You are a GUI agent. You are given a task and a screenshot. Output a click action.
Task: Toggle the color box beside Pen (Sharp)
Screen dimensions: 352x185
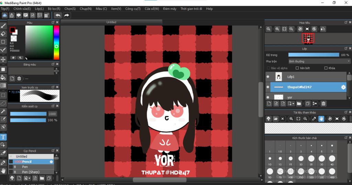click(x=11, y=172)
